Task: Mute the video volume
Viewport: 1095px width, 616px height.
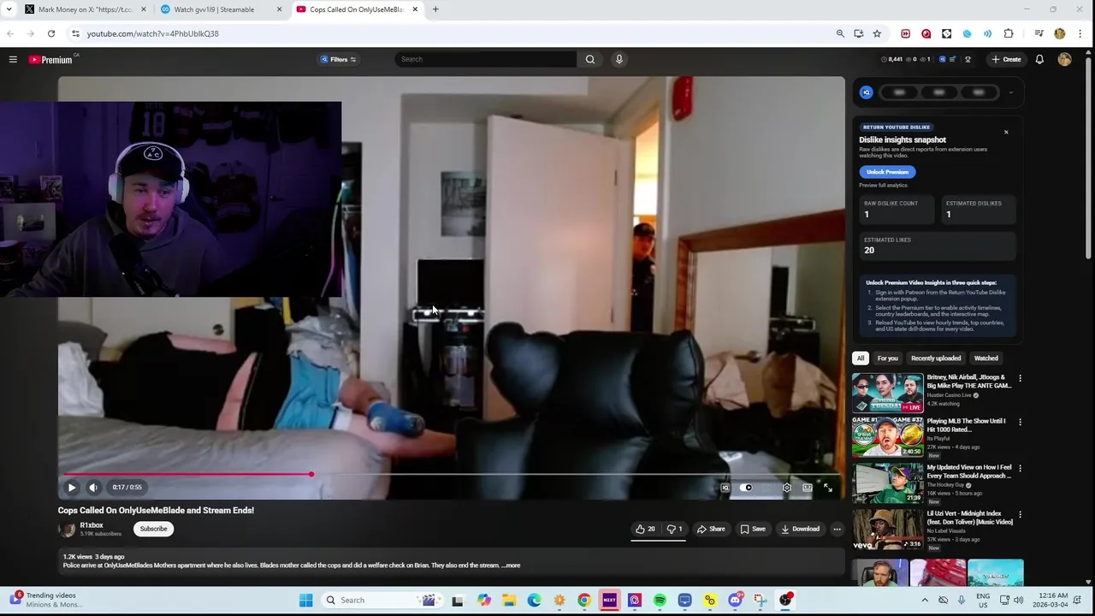Action: tap(93, 488)
